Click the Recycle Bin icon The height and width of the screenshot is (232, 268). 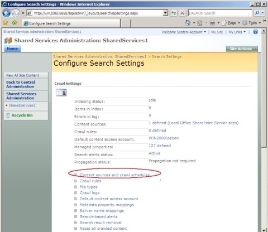(x=8, y=115)
